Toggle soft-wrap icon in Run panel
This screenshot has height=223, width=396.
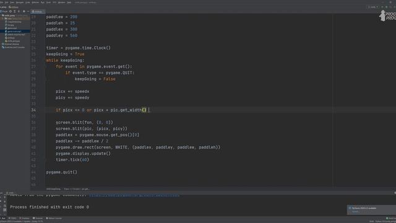(x=5, y=206)
